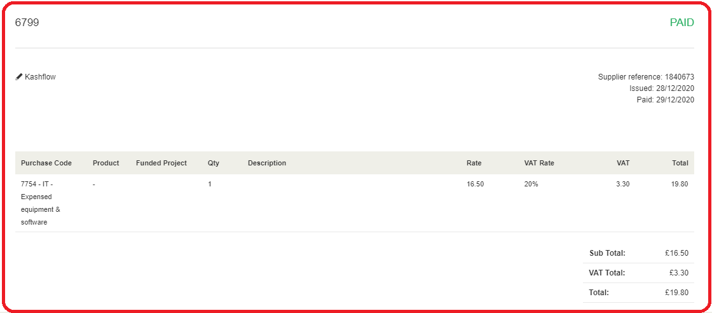
Task: Click the 16.50 rate value in row
Action: pos(475,184)
